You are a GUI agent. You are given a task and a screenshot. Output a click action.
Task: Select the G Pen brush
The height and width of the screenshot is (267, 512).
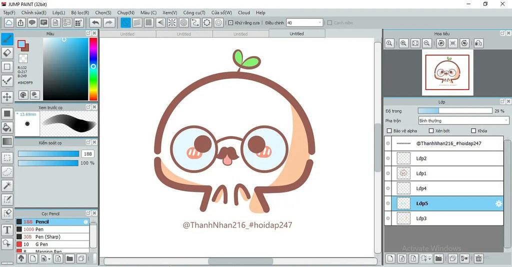[x=52, y=244]
